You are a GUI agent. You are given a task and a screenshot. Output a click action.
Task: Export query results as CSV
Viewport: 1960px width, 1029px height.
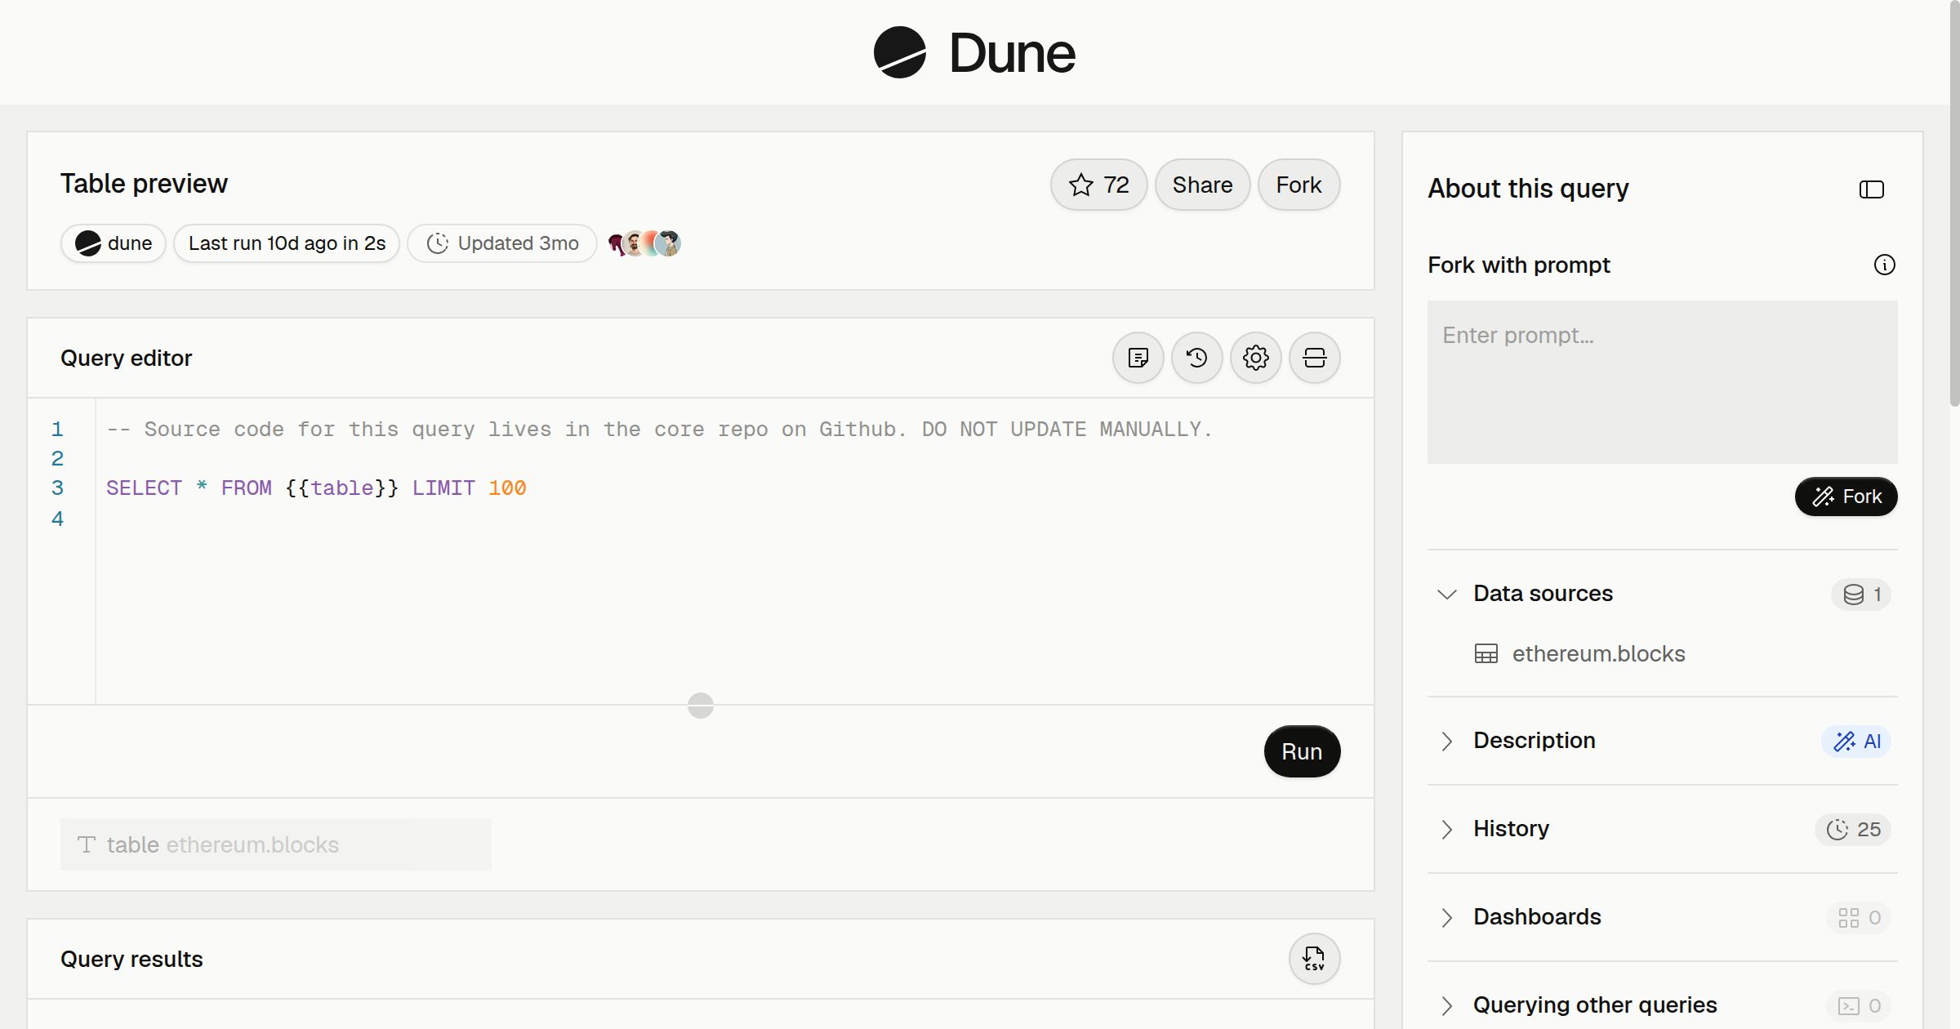click(1315, 959)
